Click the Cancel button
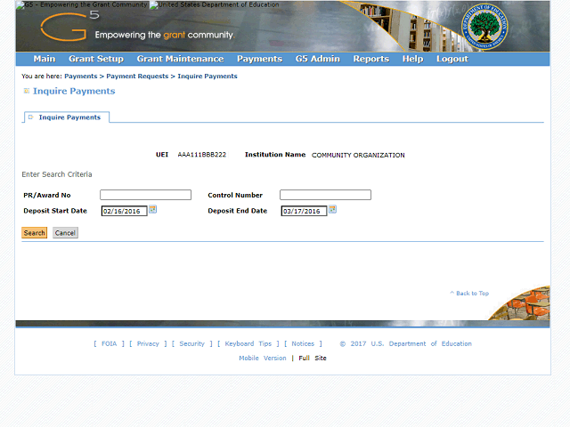 tap(65, 233)
